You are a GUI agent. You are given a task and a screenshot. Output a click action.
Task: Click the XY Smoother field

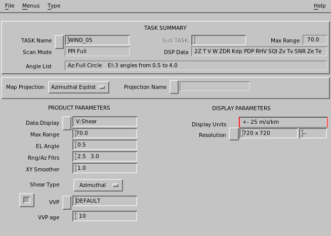(x=105, y=168)
